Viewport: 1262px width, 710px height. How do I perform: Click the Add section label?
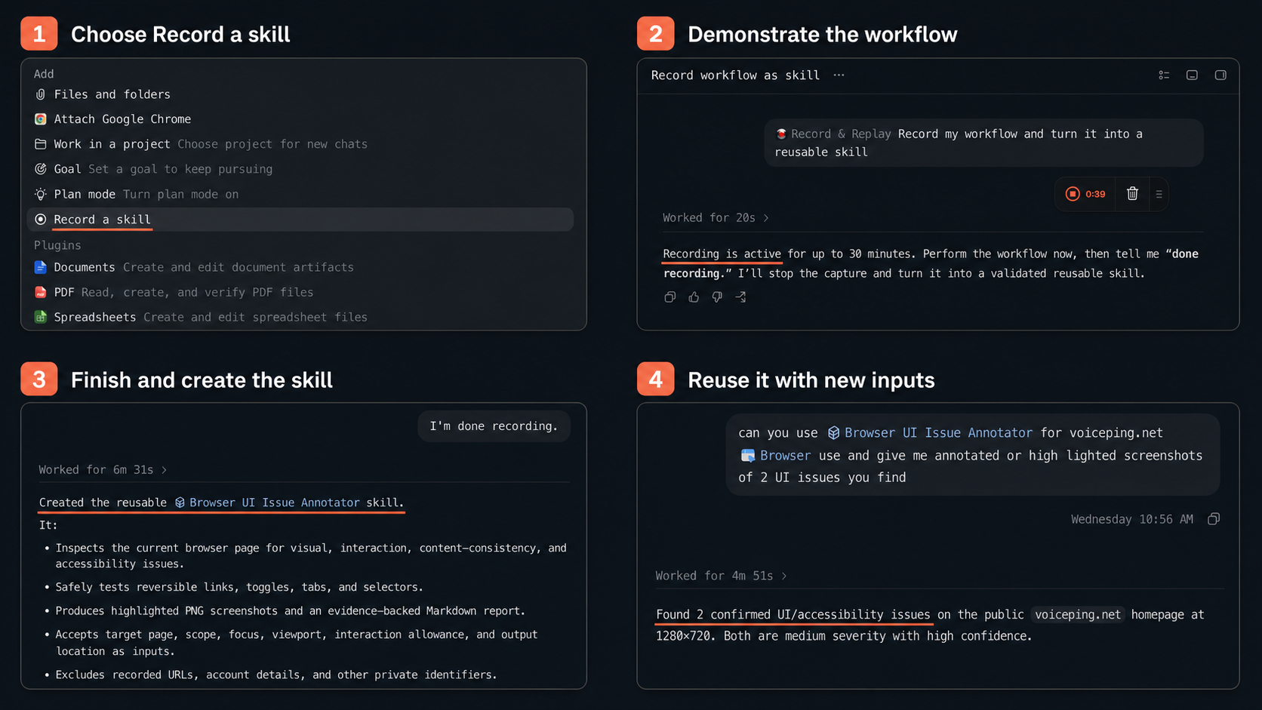point(44,74)
